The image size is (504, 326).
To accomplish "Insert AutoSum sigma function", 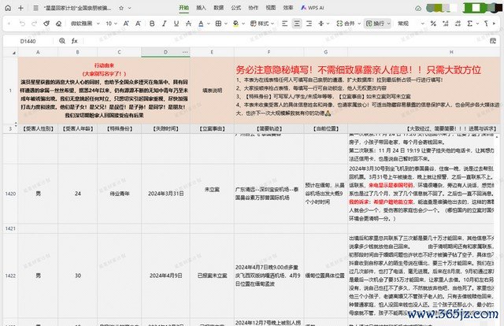I will click(x=470, y=24).
